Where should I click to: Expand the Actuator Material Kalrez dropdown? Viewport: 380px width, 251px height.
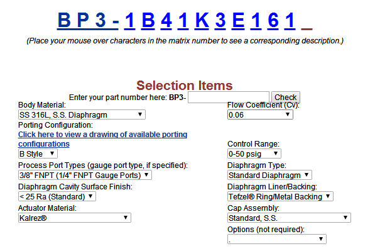click(x=75, y=218)
